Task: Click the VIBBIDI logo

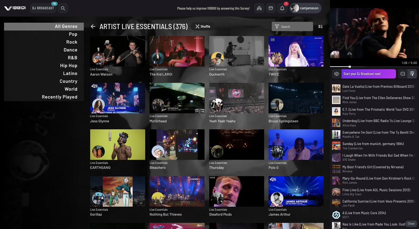Action: click(15, 8)
